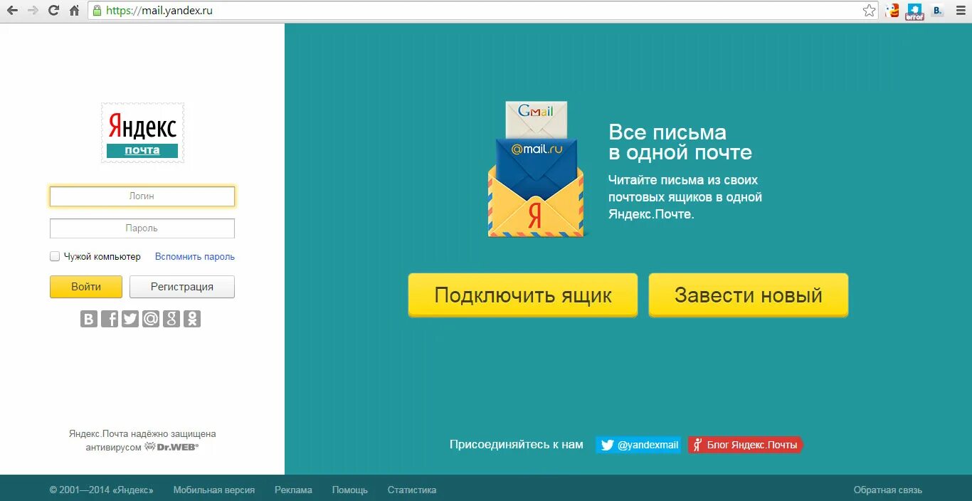View the green padlock site security info

(97, 11)
